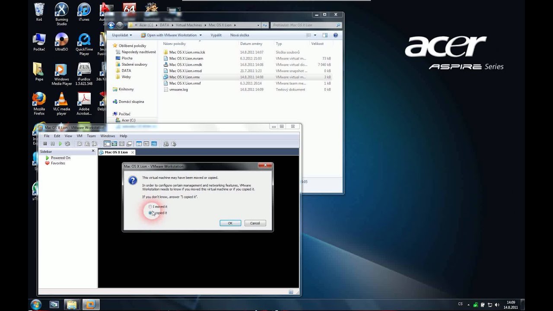Open Knihovny in Explorer navigation pane
The image size is (553, 311).
(x=123, y=89)
